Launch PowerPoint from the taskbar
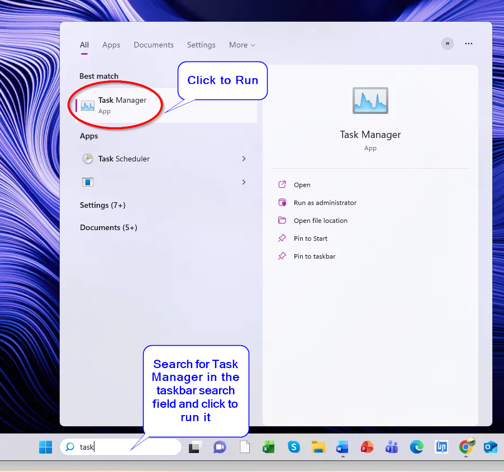This screenshot has height=472, width=504. tap(367, 447)
